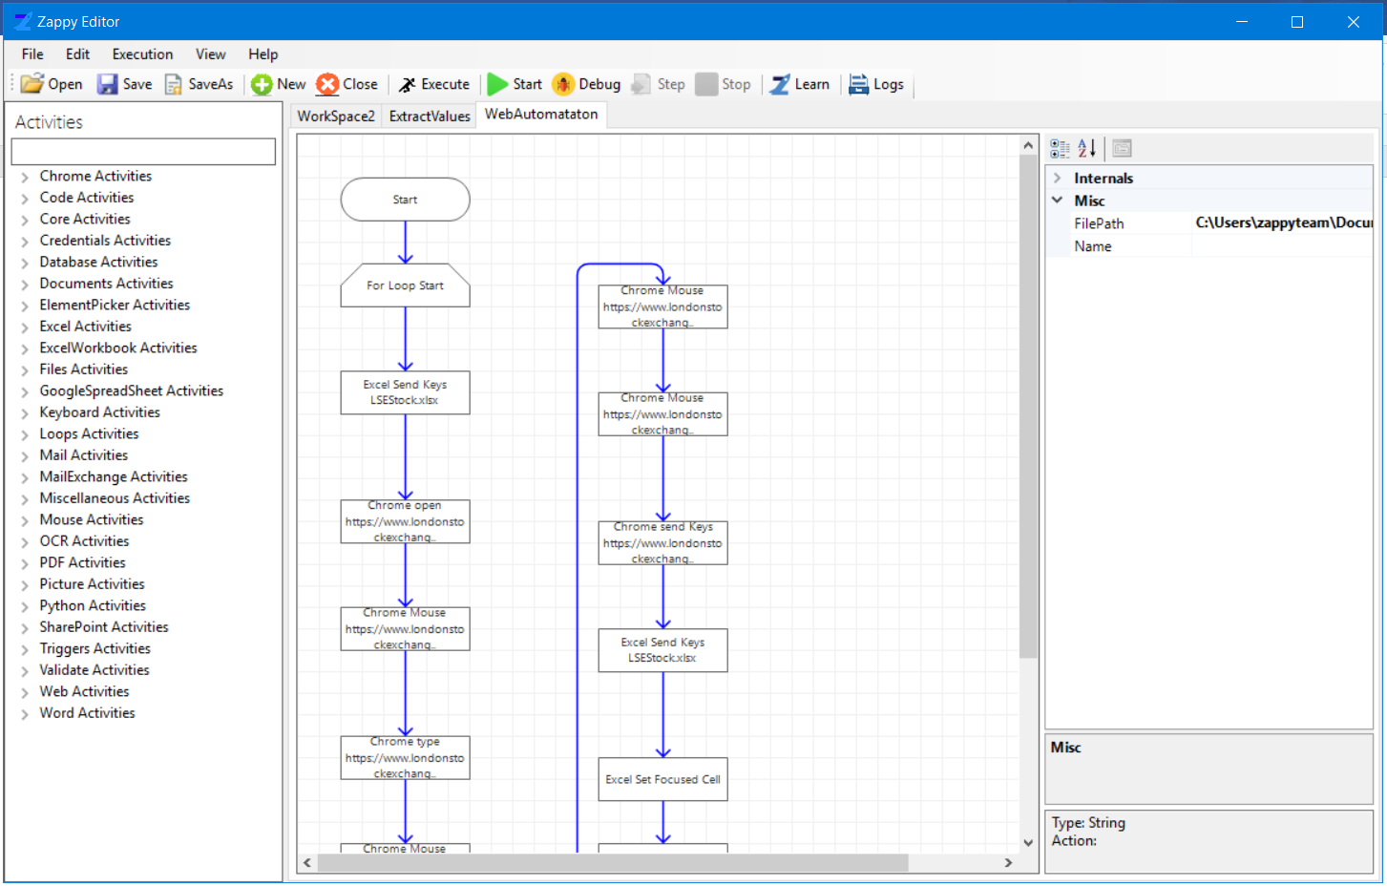Expand Database Activities node arrow
Viewport: 1387px width, 887px height.
pos(26,263)
